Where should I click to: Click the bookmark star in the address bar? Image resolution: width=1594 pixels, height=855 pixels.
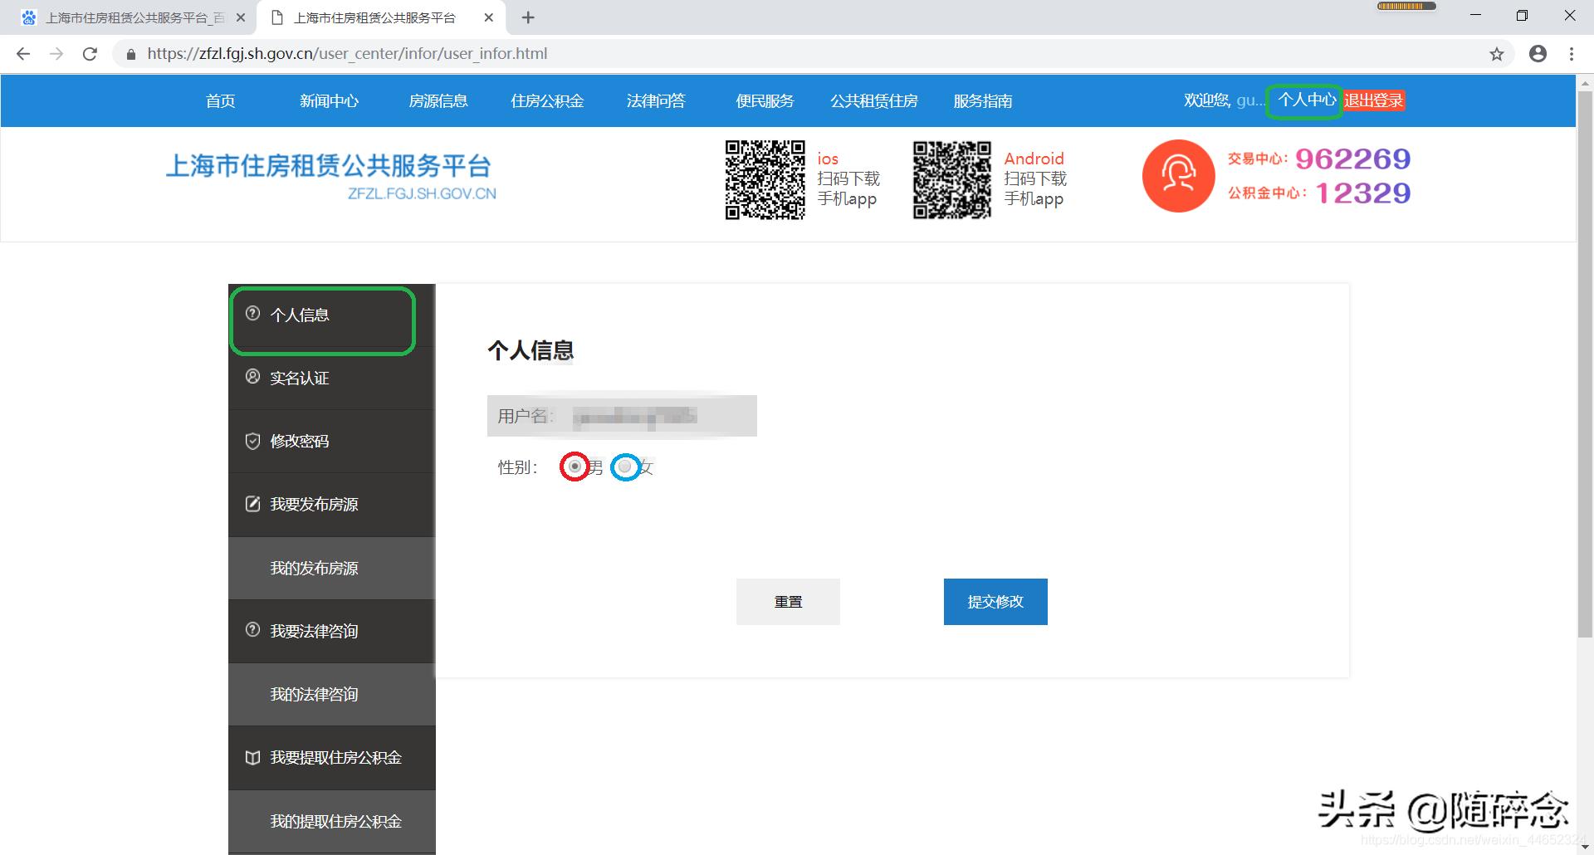click(x=1498, y=53)
